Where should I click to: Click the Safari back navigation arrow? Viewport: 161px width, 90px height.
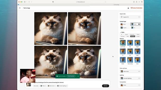click(x=29, y=2)
